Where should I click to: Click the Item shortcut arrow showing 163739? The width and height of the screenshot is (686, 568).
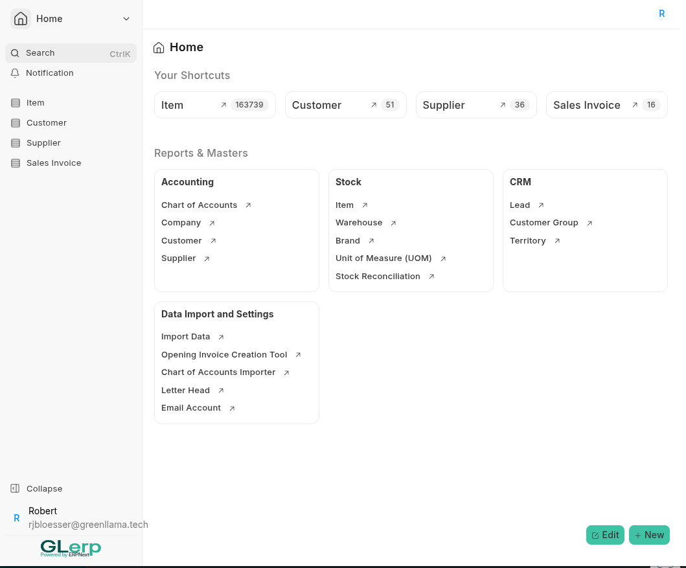(214, 104)
